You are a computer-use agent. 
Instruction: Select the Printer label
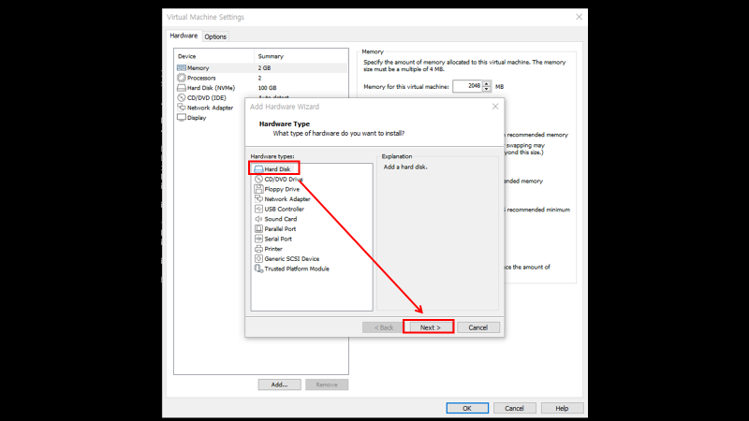click(273, 249)
